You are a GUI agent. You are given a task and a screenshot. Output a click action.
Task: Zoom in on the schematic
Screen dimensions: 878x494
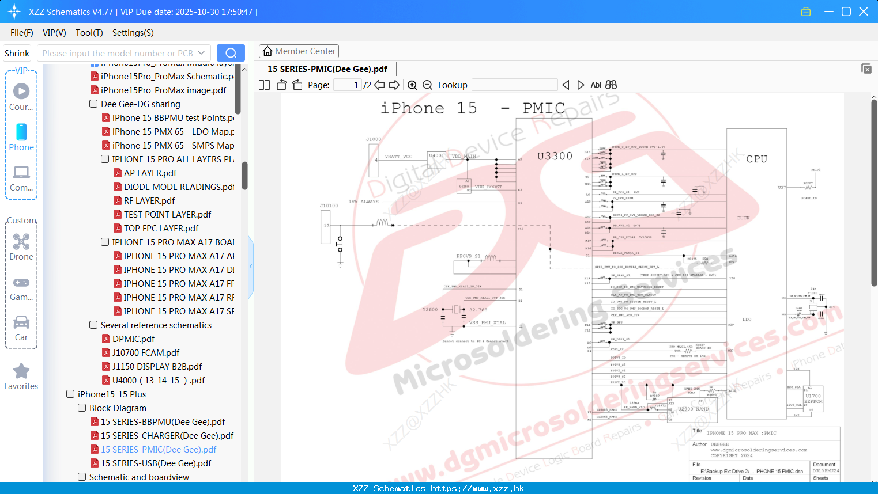(412, 85)
